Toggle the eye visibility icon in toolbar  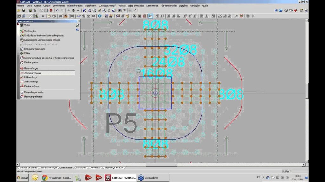pyautogui.click(x=236, y=16)
